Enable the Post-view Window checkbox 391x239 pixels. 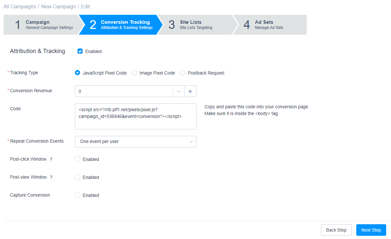pos(77,177)
